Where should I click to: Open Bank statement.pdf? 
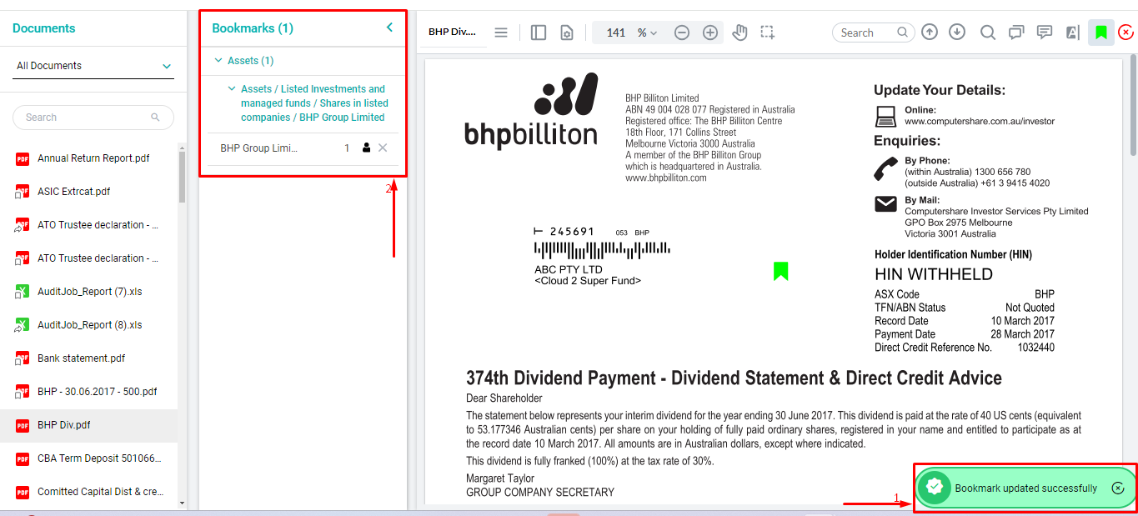[x=81, y=358]
